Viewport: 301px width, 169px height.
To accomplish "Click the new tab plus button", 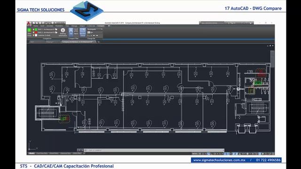I will click(x=99, y=42).
